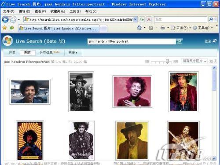Expand the Home button dropdown arrow
The height and width of the screenshot is (165, 220).
145,28
